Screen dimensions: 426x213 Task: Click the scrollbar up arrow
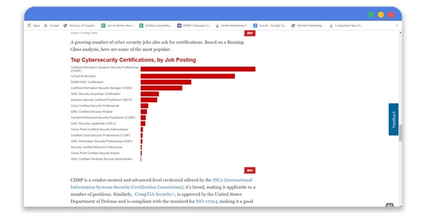tap(400, 32)
